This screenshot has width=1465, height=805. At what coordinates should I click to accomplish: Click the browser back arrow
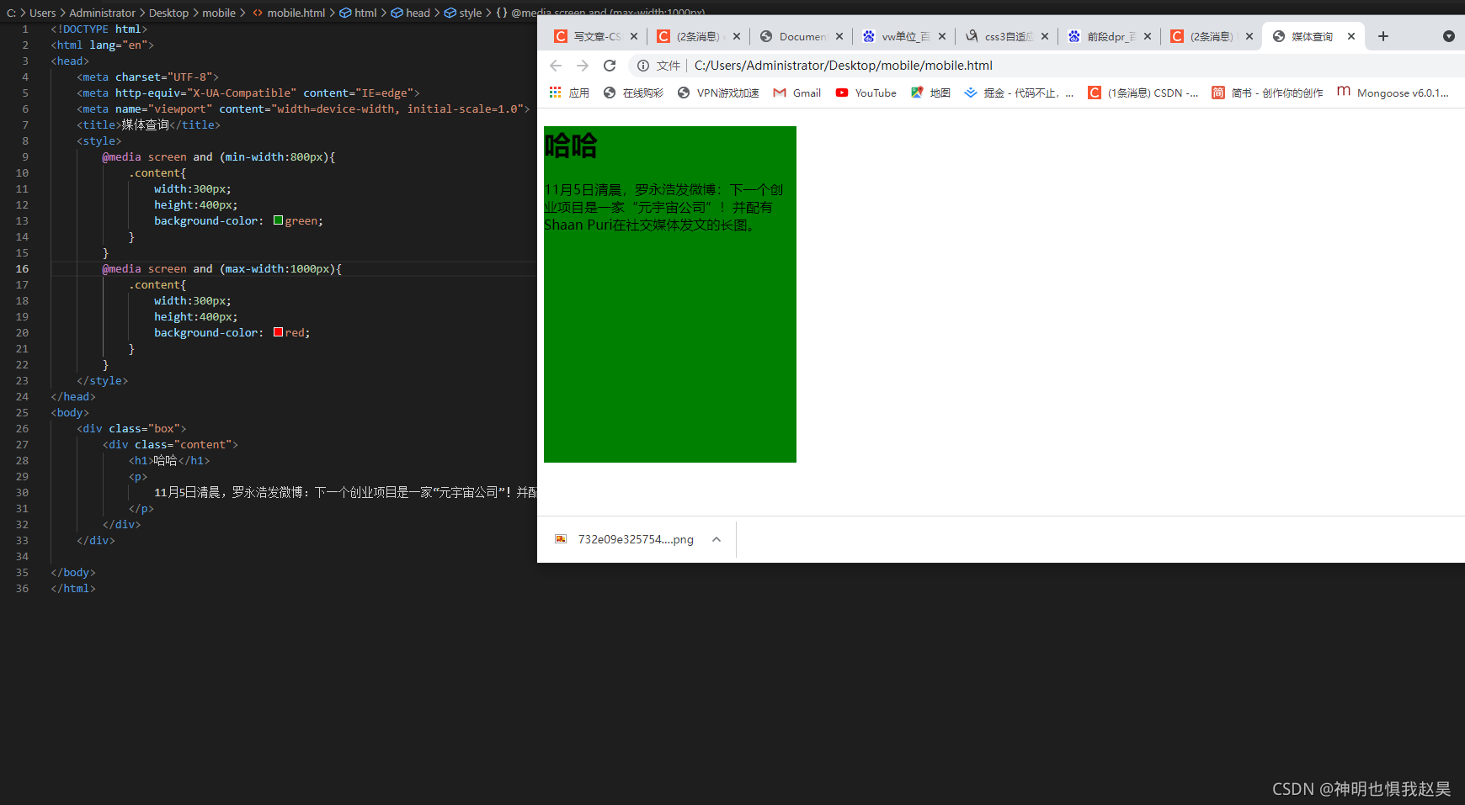tap(555, 66)
